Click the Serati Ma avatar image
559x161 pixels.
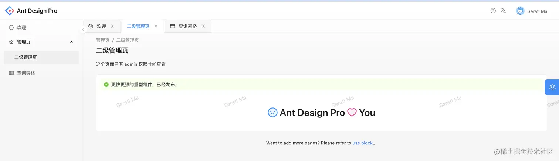520,11
